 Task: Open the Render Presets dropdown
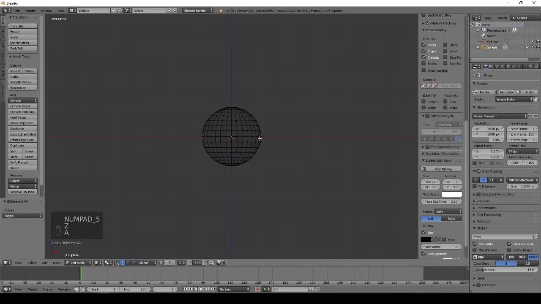pos(500,116)
